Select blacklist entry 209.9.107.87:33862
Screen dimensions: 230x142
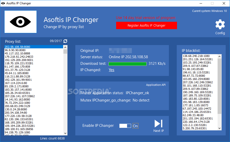(x=200, y=66)
